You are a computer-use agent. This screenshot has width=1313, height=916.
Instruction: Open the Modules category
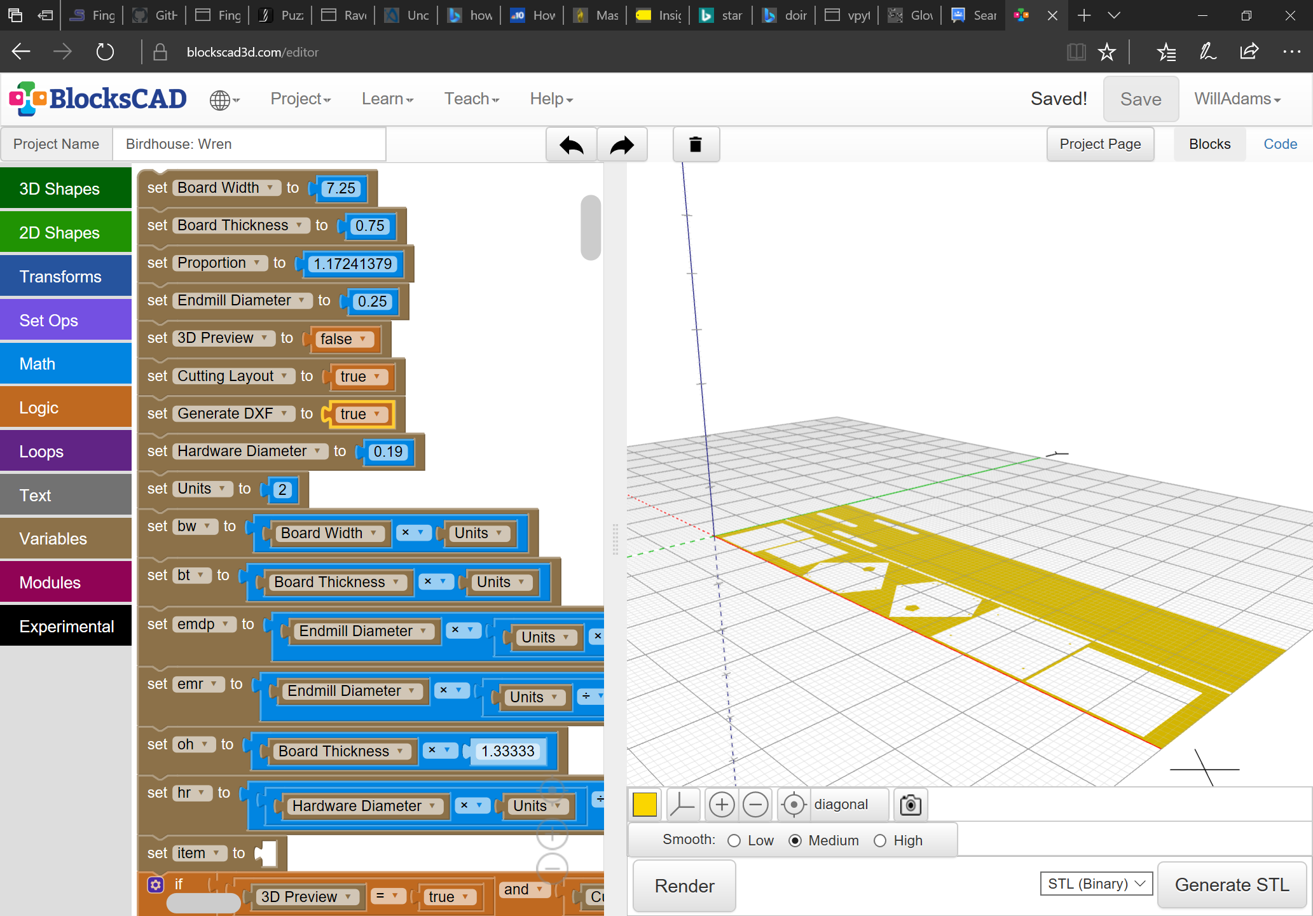65,582
